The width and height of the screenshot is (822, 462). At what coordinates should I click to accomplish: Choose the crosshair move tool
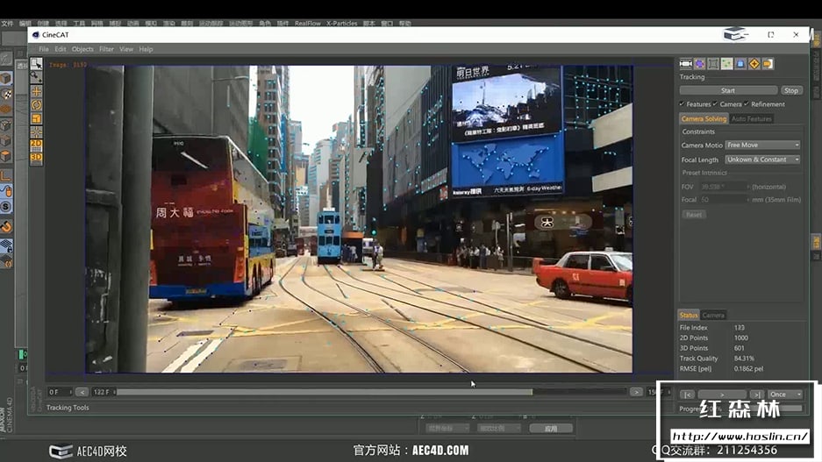[x=36, y=91]
